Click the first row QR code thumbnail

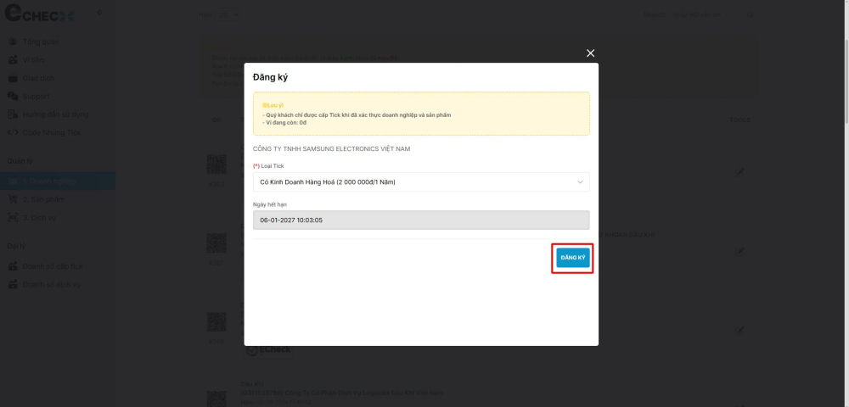[216, 164]
